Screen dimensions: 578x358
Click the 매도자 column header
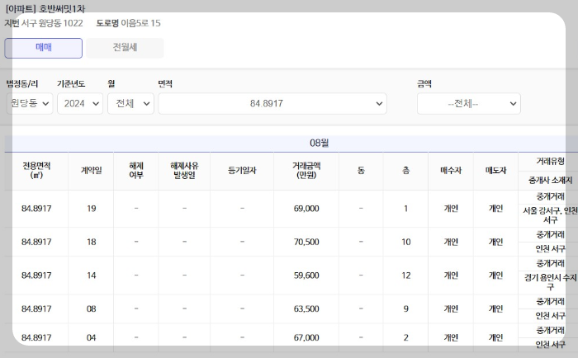coord(495,171)
